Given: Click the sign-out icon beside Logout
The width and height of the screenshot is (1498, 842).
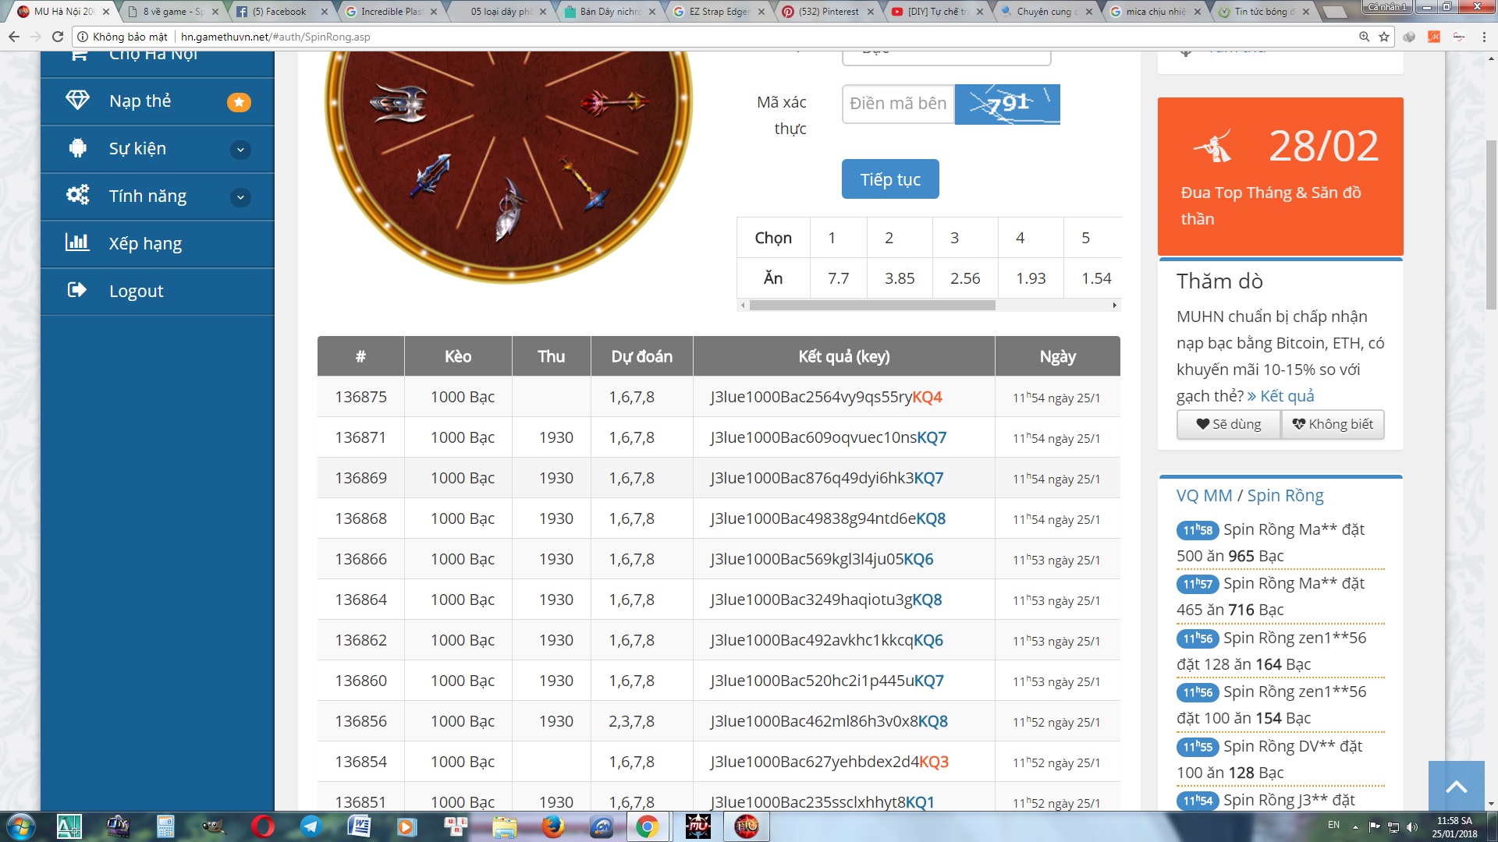Looking at the screenshot, I should pyautogui.click(x=77, y=290).
